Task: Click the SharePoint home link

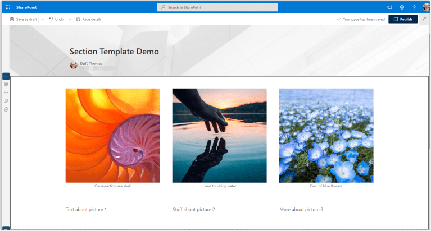Action: (26, 7)
